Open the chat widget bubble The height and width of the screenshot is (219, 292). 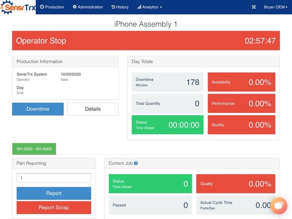coord(279,206)
